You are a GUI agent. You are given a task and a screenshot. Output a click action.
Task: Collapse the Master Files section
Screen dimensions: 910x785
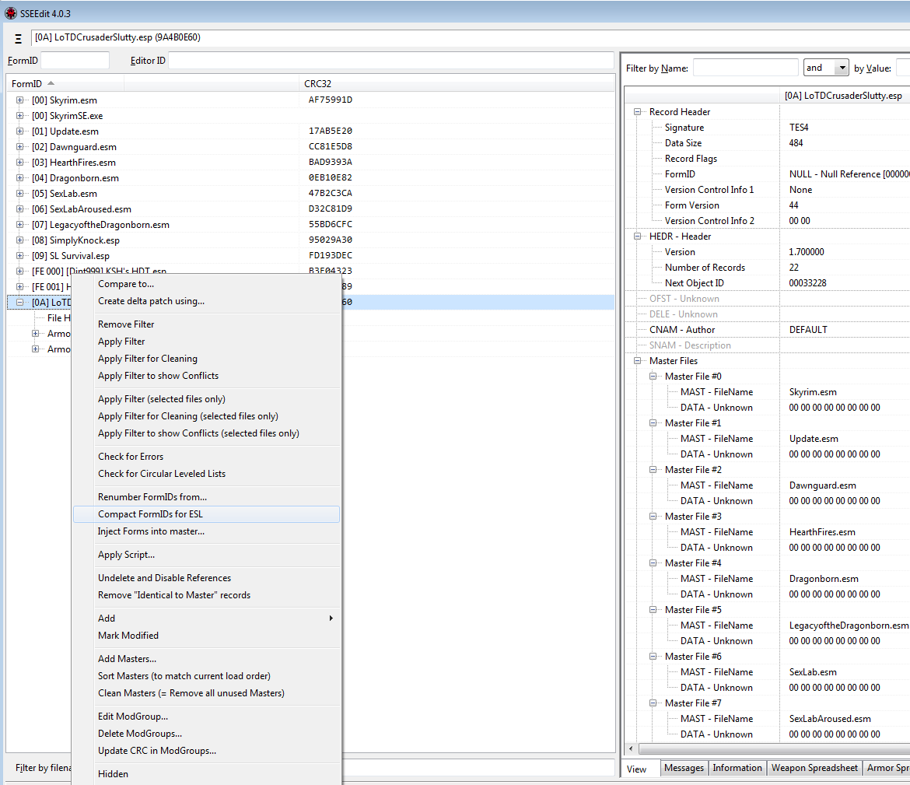[637, 360]
